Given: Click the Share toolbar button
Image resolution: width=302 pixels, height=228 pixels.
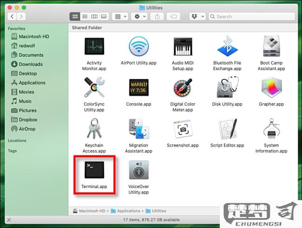Looking at the screenshot, I should 157,17.
